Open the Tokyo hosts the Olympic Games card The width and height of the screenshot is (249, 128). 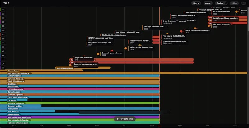click(100, 44)
